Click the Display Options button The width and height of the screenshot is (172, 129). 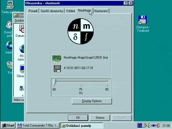92,101
